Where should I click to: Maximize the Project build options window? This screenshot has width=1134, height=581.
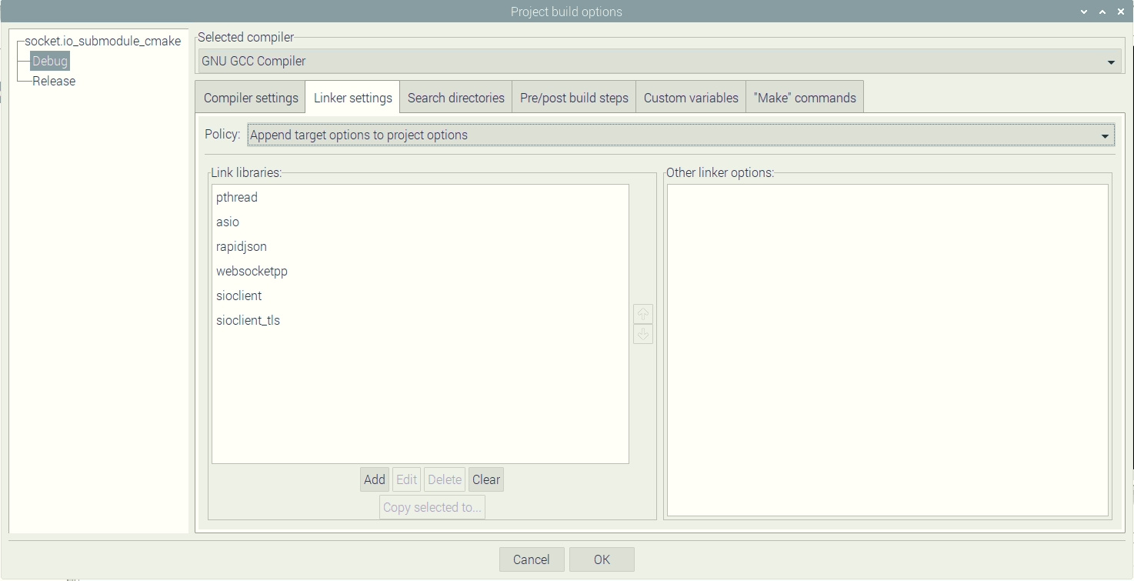1102,12
